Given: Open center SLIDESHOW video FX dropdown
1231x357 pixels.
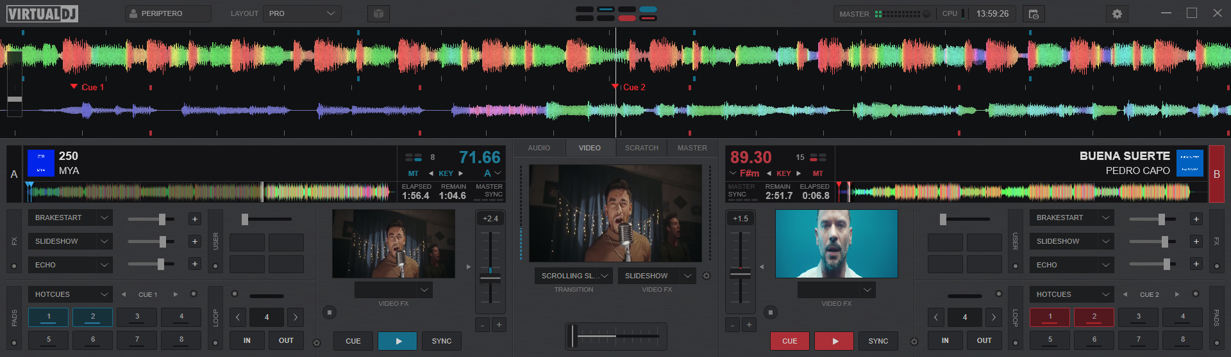Looking at the screenshot, I should click(657, 276).
